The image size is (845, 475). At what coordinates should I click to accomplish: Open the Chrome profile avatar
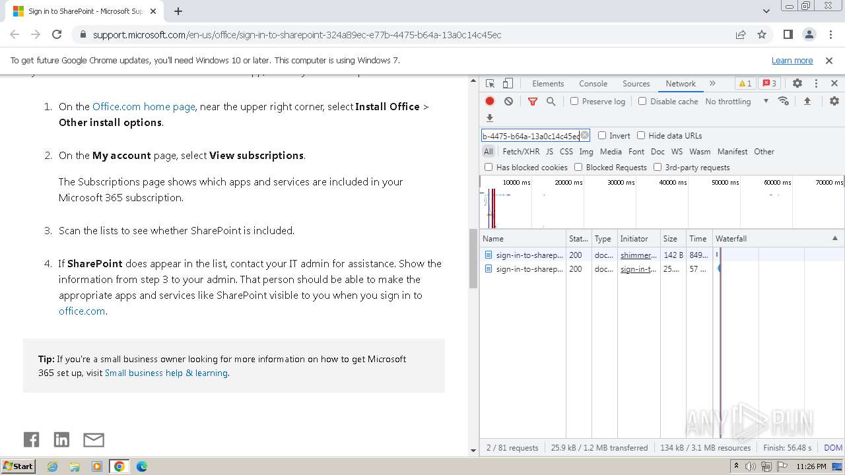click(x=809, y=34)
